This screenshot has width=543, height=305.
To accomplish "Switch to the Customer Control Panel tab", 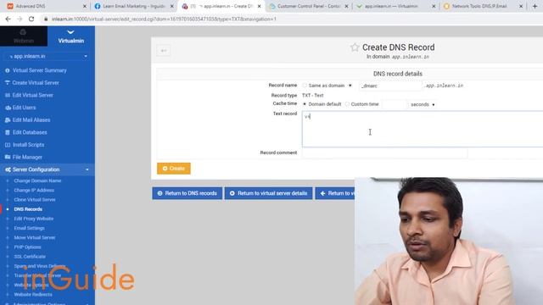I will click(308, 6).
